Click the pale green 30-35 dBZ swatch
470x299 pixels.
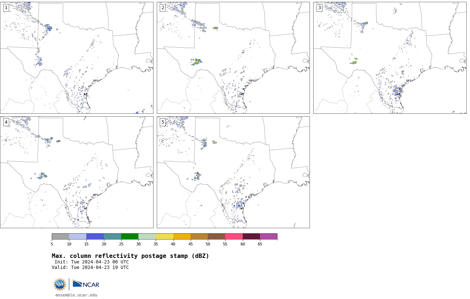tap(147, 236)
